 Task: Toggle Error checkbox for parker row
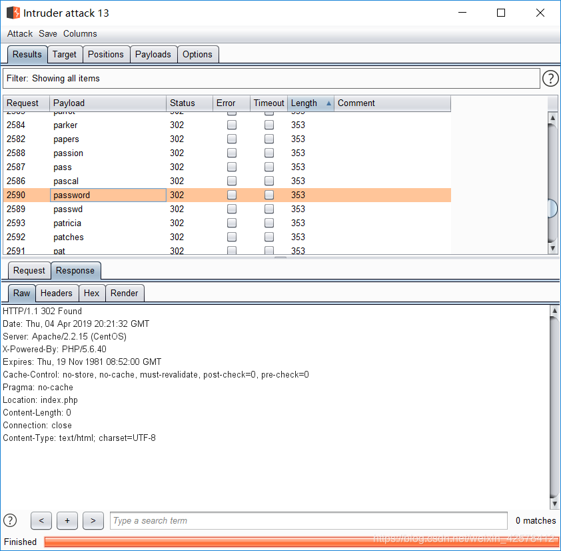(x=232, y=125)
